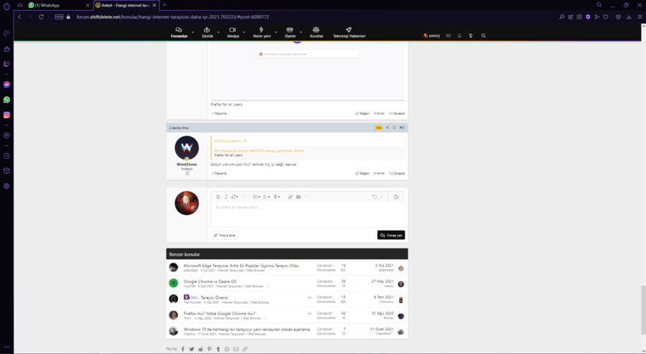646x354 pixels.
Task: Open WindStone's avatar profile
Action: tap(187, 148)
